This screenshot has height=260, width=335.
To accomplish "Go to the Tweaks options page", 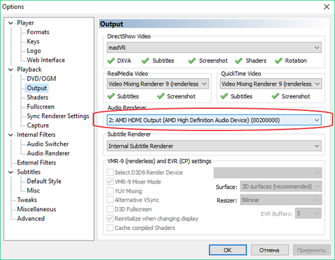I will click(27, 200).
